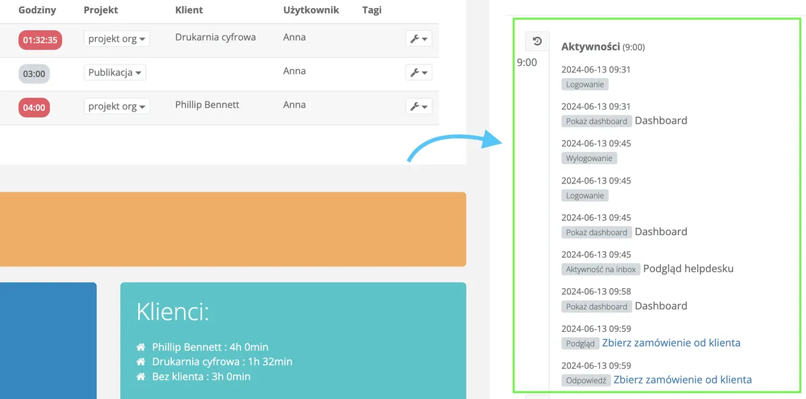Click the Tagi column header
Viewport: 806px width, 399px height.
tap(371, 10)
